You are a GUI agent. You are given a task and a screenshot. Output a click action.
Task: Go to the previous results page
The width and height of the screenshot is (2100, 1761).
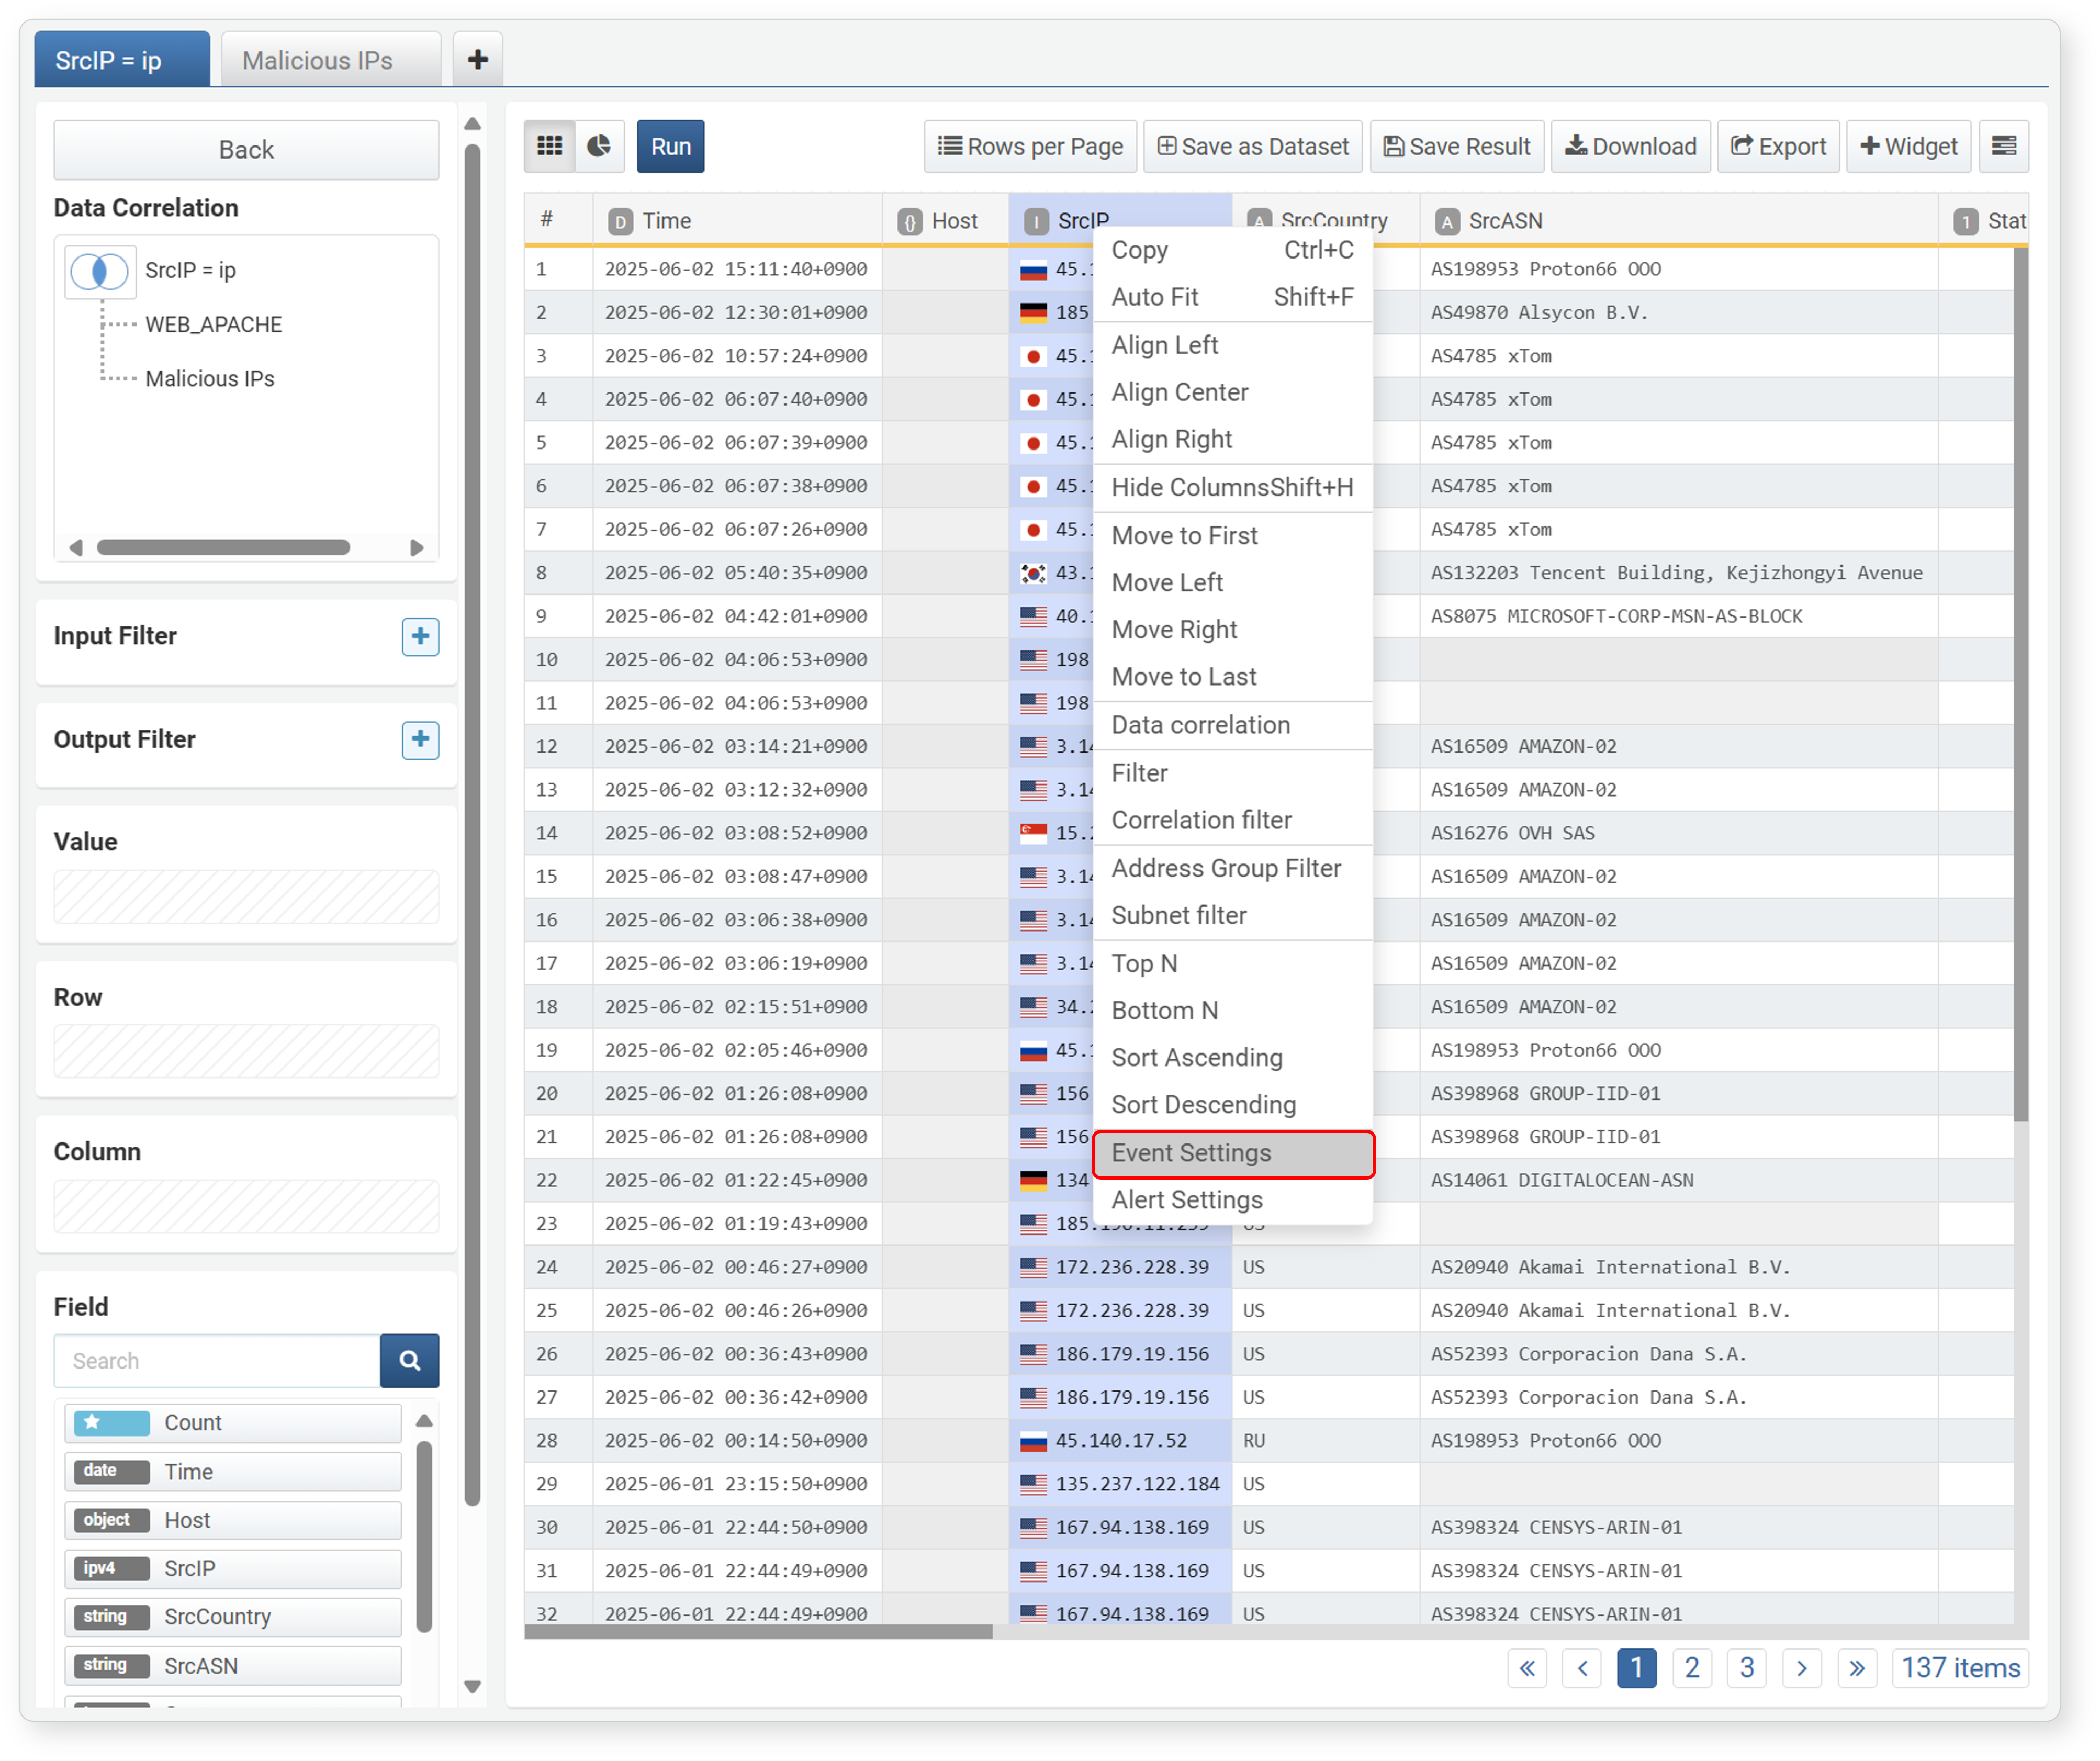pos(1582,1668)
